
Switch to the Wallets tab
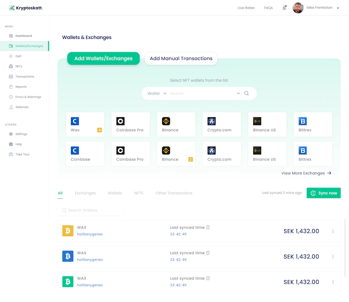[x=115, y=193]
